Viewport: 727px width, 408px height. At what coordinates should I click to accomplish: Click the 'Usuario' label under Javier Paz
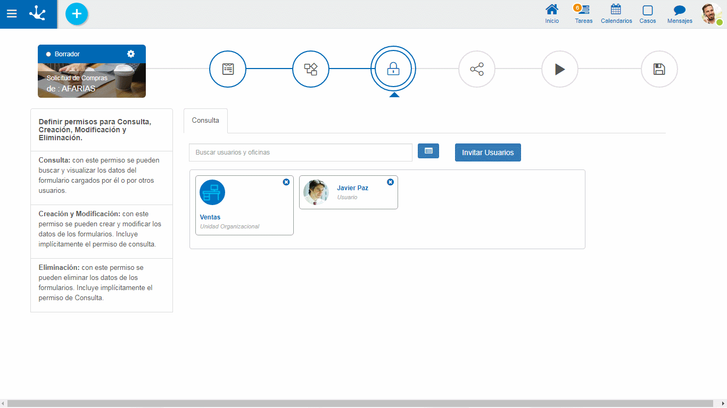[347, 197]
